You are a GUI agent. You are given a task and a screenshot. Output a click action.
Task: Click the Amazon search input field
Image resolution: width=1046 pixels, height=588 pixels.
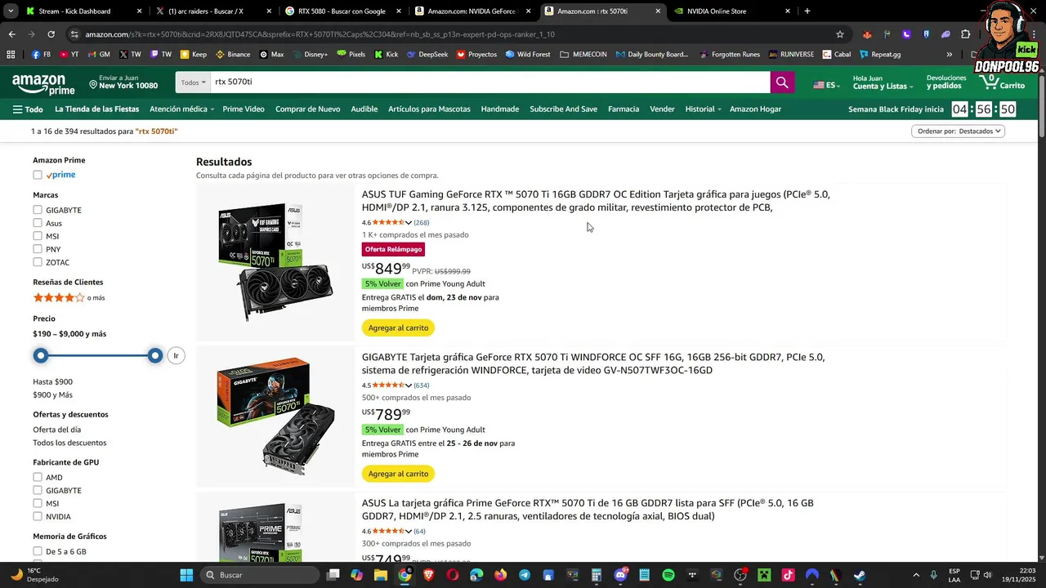point(490,82)
